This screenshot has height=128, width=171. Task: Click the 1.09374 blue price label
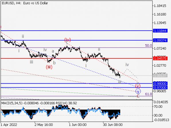(160, 40)
